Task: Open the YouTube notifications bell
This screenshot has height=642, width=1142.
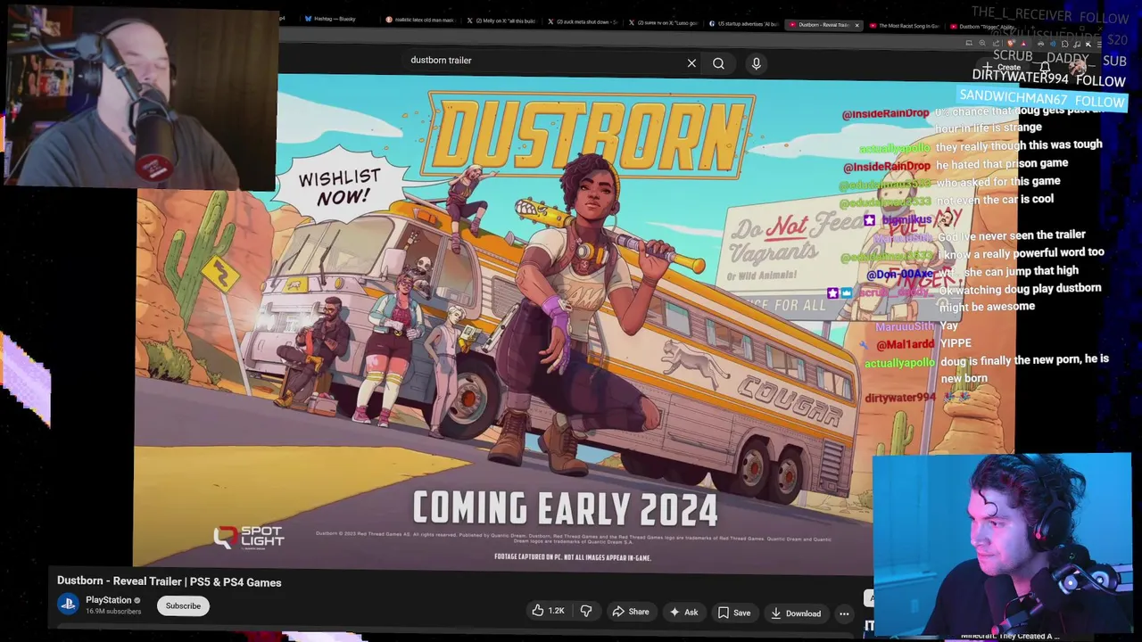Action: point(1046,68)
